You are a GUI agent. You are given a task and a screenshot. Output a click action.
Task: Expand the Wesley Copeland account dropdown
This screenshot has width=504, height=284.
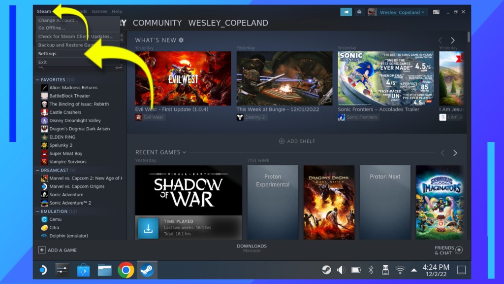click(402, 12)
